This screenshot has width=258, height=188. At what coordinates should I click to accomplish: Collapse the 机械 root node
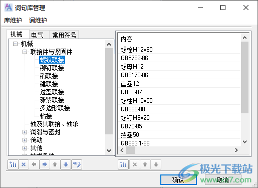[15, 44]
